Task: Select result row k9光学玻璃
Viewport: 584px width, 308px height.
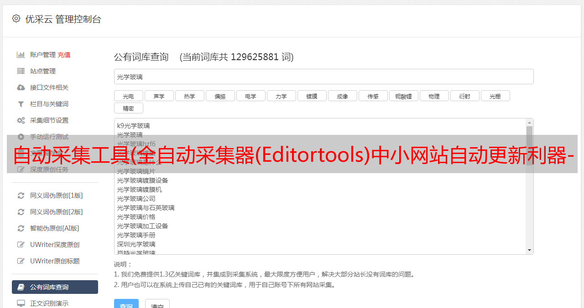Action: [133, 126]
